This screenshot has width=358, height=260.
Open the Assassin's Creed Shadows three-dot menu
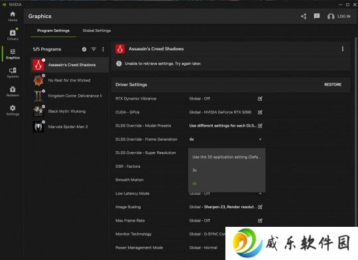(343, 49)
